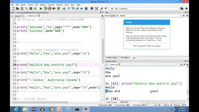Screen dimensions: 199x112
Task: Click the Object input field
Action: coord(153,16)
